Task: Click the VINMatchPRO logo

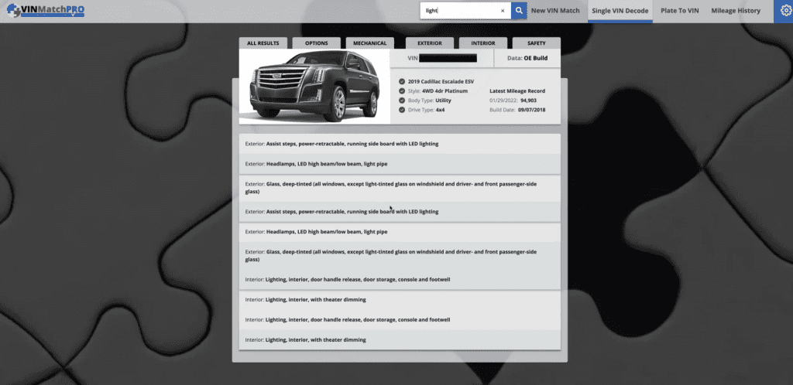Action: [x=46, y=10]
